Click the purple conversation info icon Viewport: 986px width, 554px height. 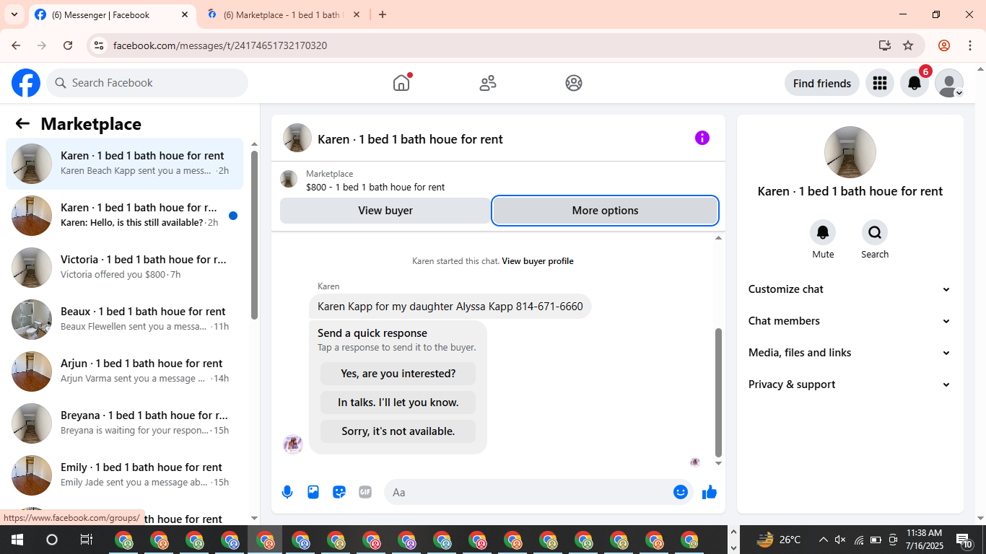coord(702,138)
